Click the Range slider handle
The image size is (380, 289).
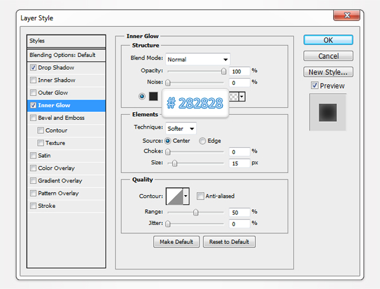pyautogui.click(x=196, y=212)
